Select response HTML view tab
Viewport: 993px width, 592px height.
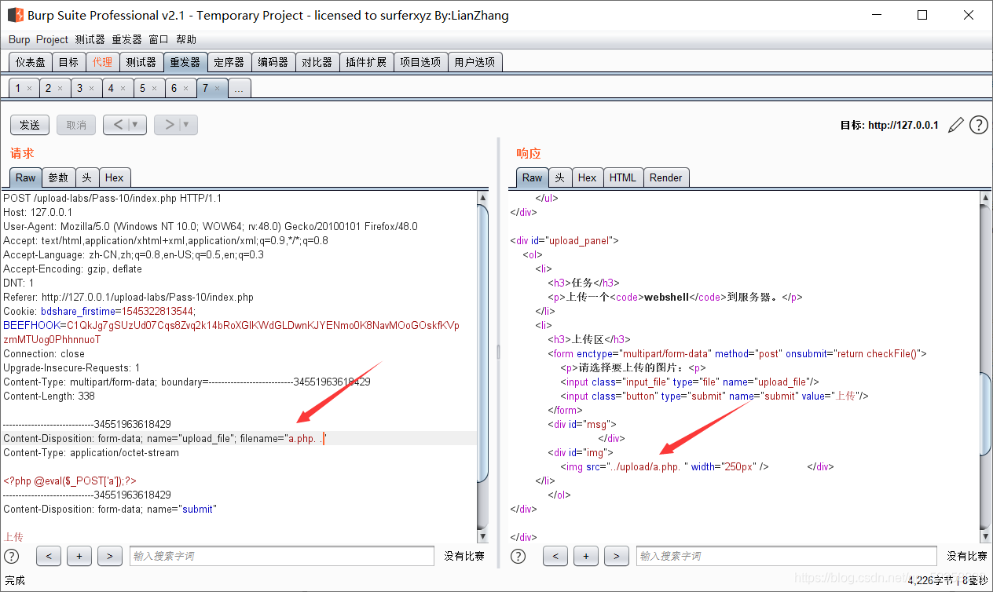coord(623,177)
